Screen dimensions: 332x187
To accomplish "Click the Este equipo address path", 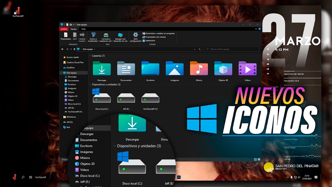I will tap(88, 49).
